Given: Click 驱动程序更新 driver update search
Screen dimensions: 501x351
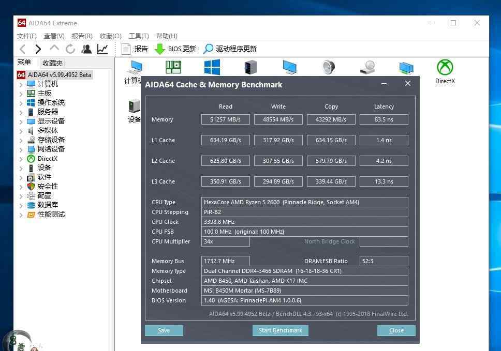Looking at the screenshot, I should (x=230, y=49).
